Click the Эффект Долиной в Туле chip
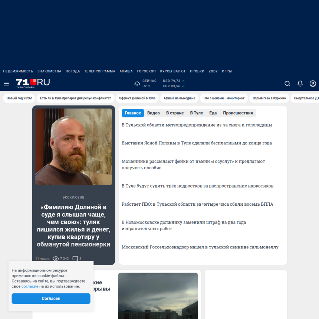Viewport: 319px width, 319px height. click(137, 98)
